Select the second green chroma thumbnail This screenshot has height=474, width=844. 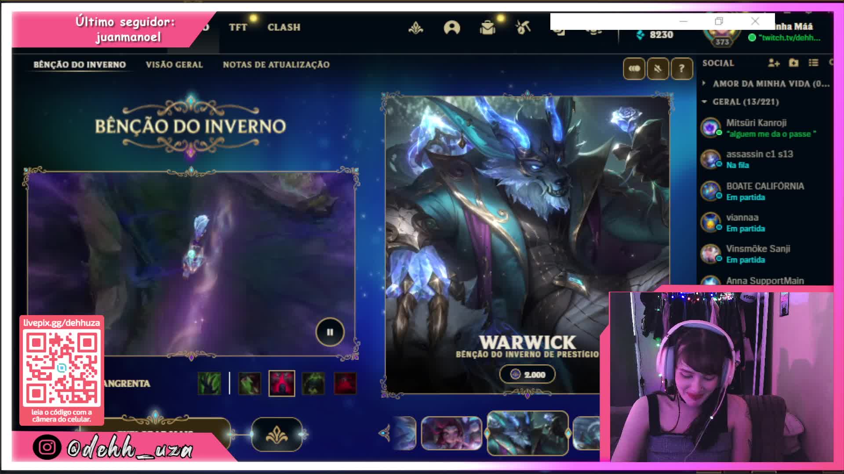pos(249,384)
